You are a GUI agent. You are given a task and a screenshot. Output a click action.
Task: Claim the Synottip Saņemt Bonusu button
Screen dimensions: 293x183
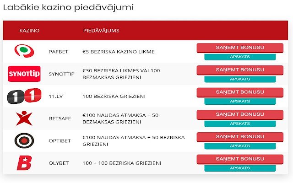pyautogui.click(x=240, y=70)
